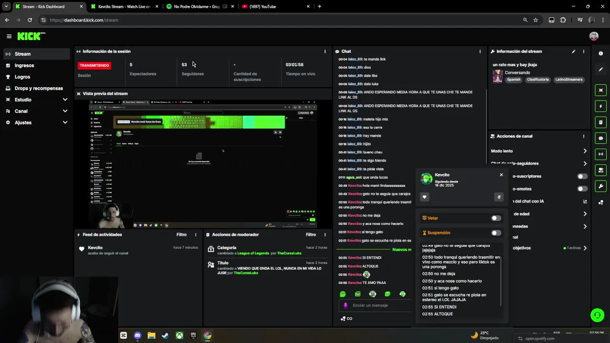
Task: Toggle the wrench widget in right rail
Action: (x=600, y=186)
